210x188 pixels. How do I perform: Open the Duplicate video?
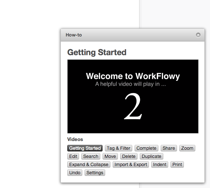152,156
